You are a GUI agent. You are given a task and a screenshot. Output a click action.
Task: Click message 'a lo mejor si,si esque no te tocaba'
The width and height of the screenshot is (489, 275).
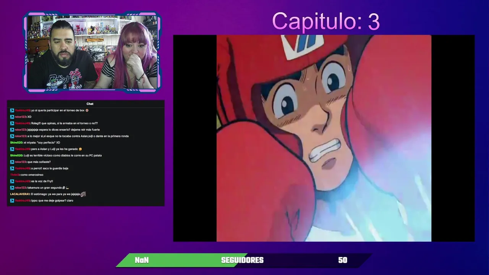[78, 136]
